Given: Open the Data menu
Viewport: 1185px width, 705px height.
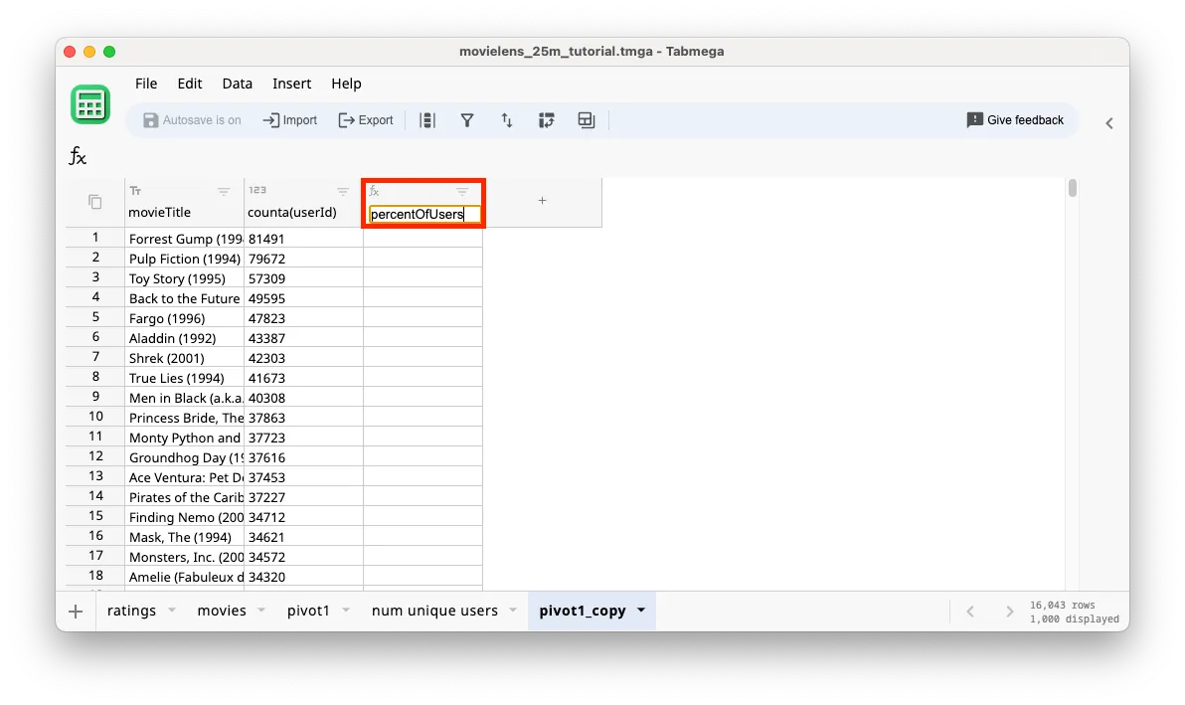Looking at the screenshot, I should pos(237,84).
